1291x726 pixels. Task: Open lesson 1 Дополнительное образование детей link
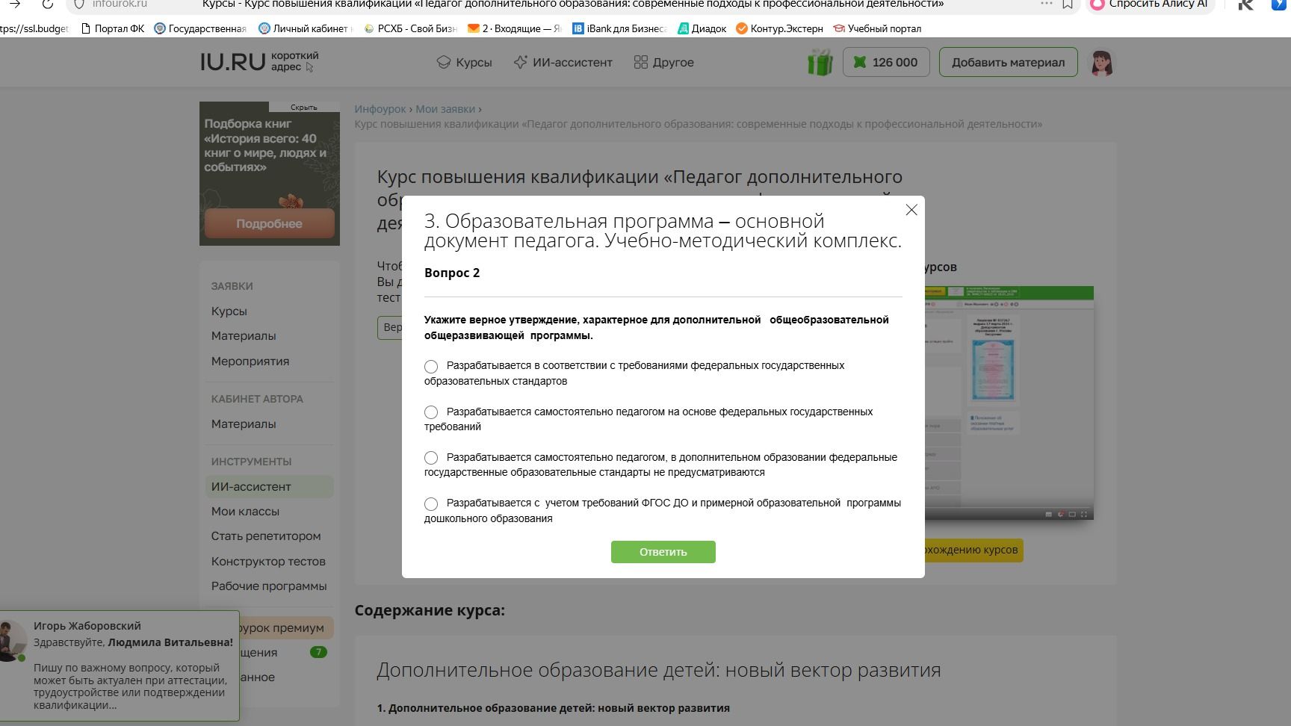coord(553,708)
